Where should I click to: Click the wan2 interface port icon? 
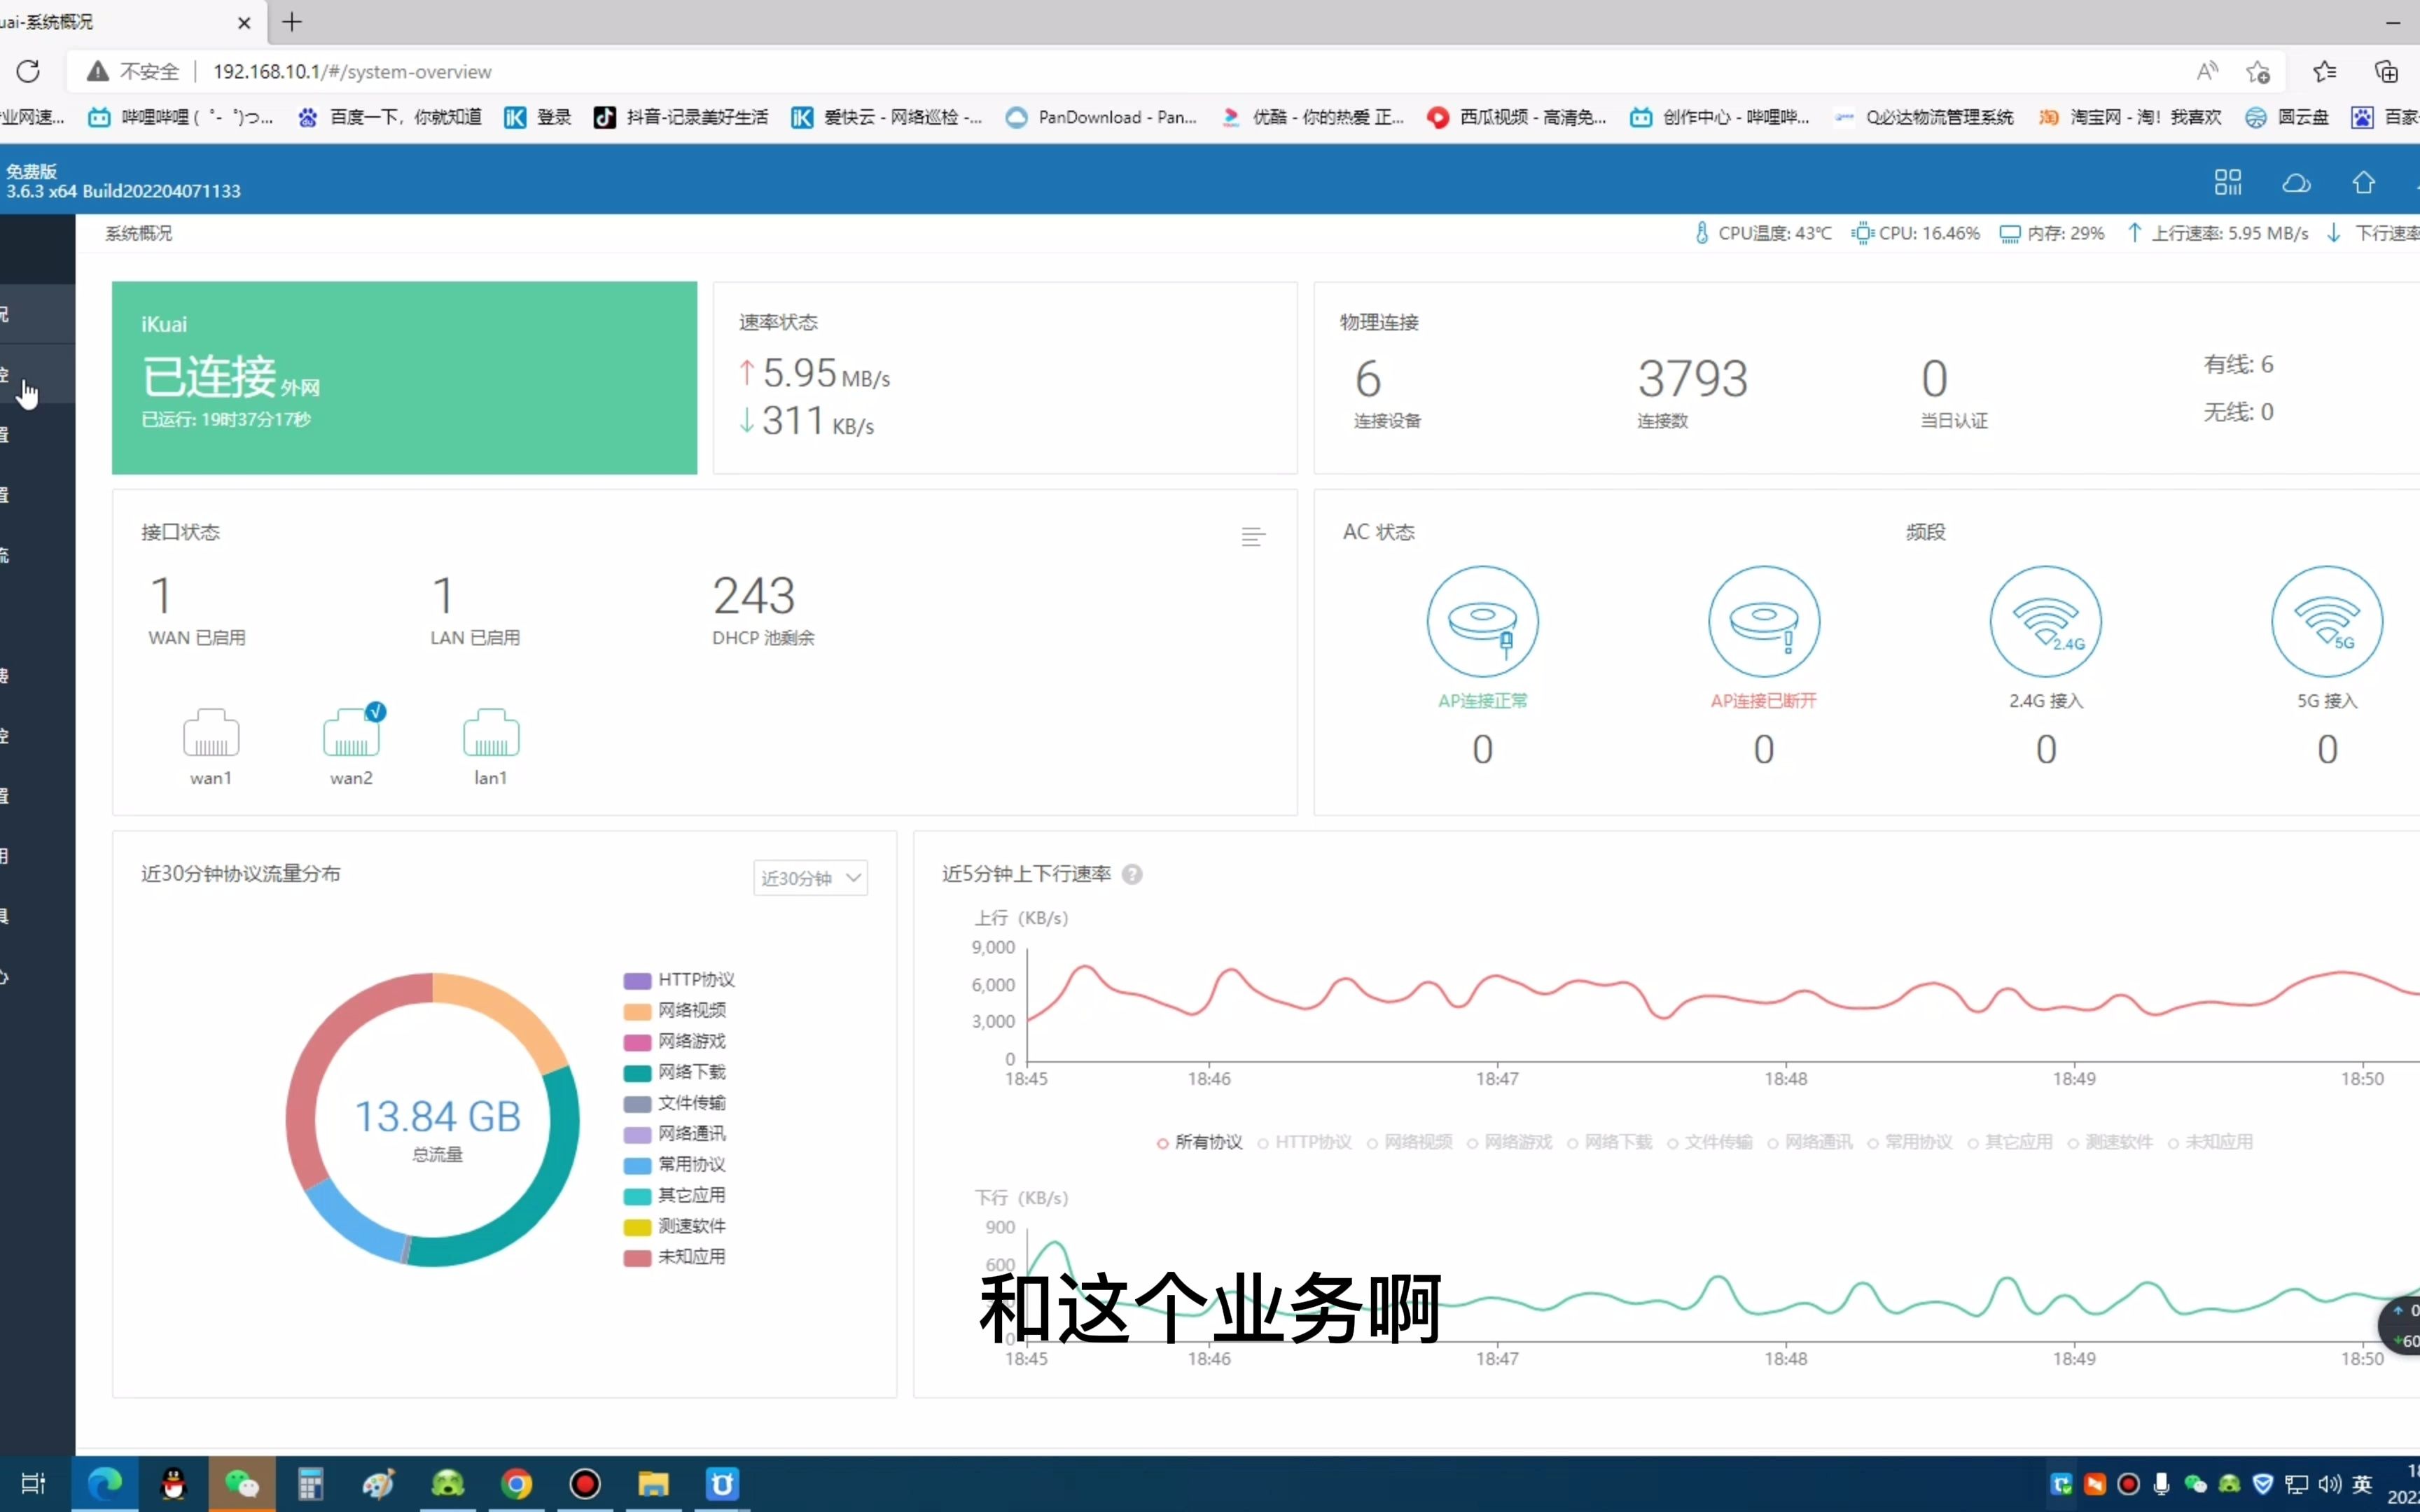pos(351,734)
